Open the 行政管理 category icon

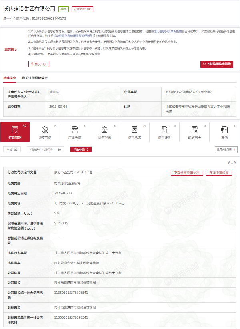click(x=15, y=129)
